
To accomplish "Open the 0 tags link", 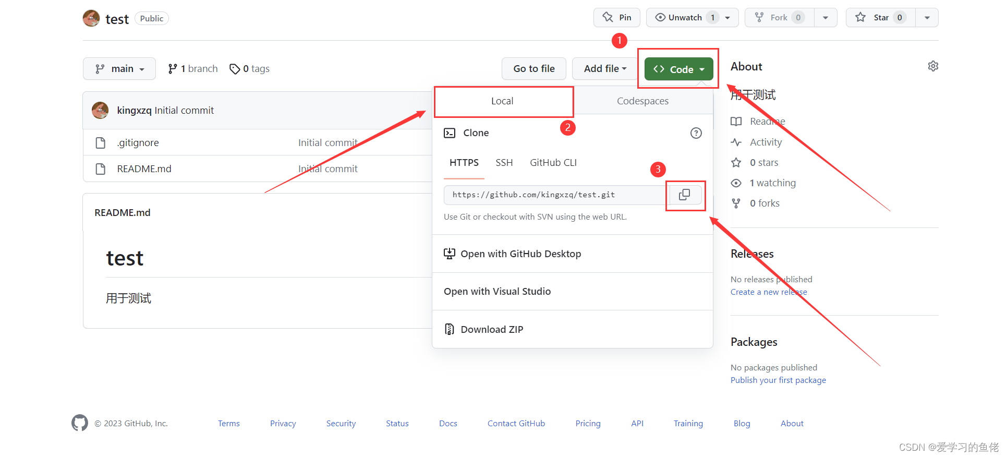I will coord(250,69).
